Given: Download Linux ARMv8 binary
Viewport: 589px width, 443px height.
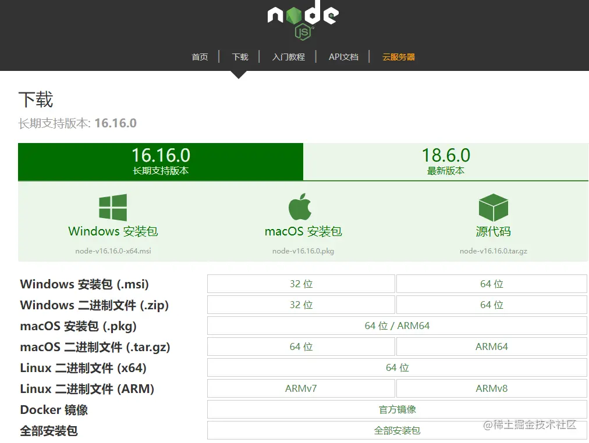Looking at the screenshot, I should click(492, 388).
